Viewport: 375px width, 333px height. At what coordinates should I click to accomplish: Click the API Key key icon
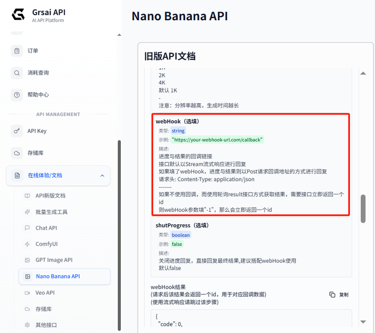[x=17, y=131]
